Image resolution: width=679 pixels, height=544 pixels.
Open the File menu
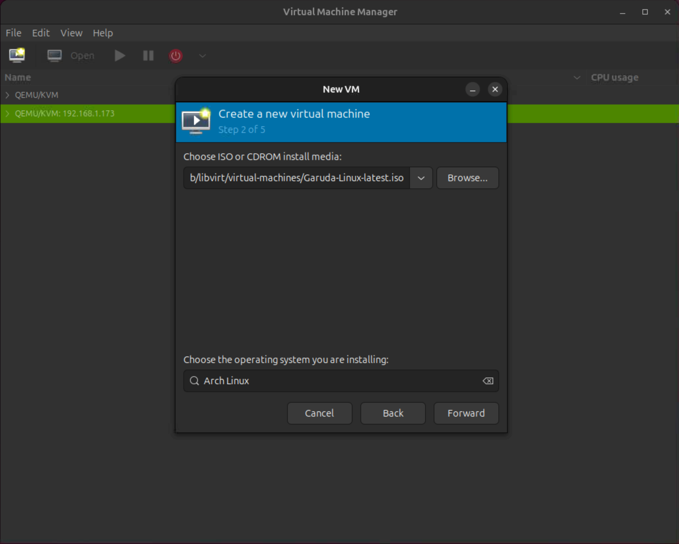point(13,33)
